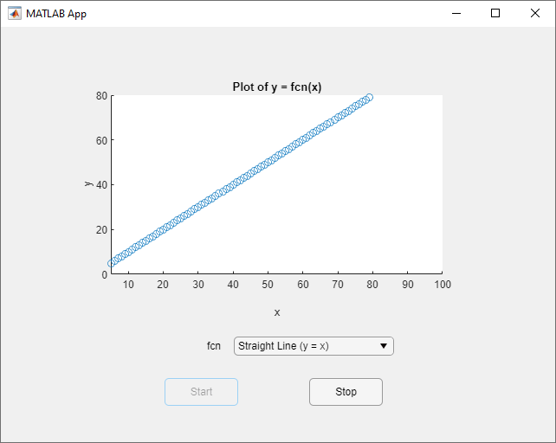Click the y-axis tick label 40
This screenshot has height=443, width=556.
[x=101, y=184]
